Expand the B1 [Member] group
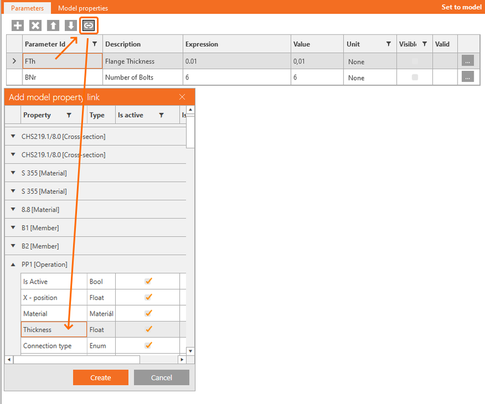485x404 pixels. [x=13, y=228]
